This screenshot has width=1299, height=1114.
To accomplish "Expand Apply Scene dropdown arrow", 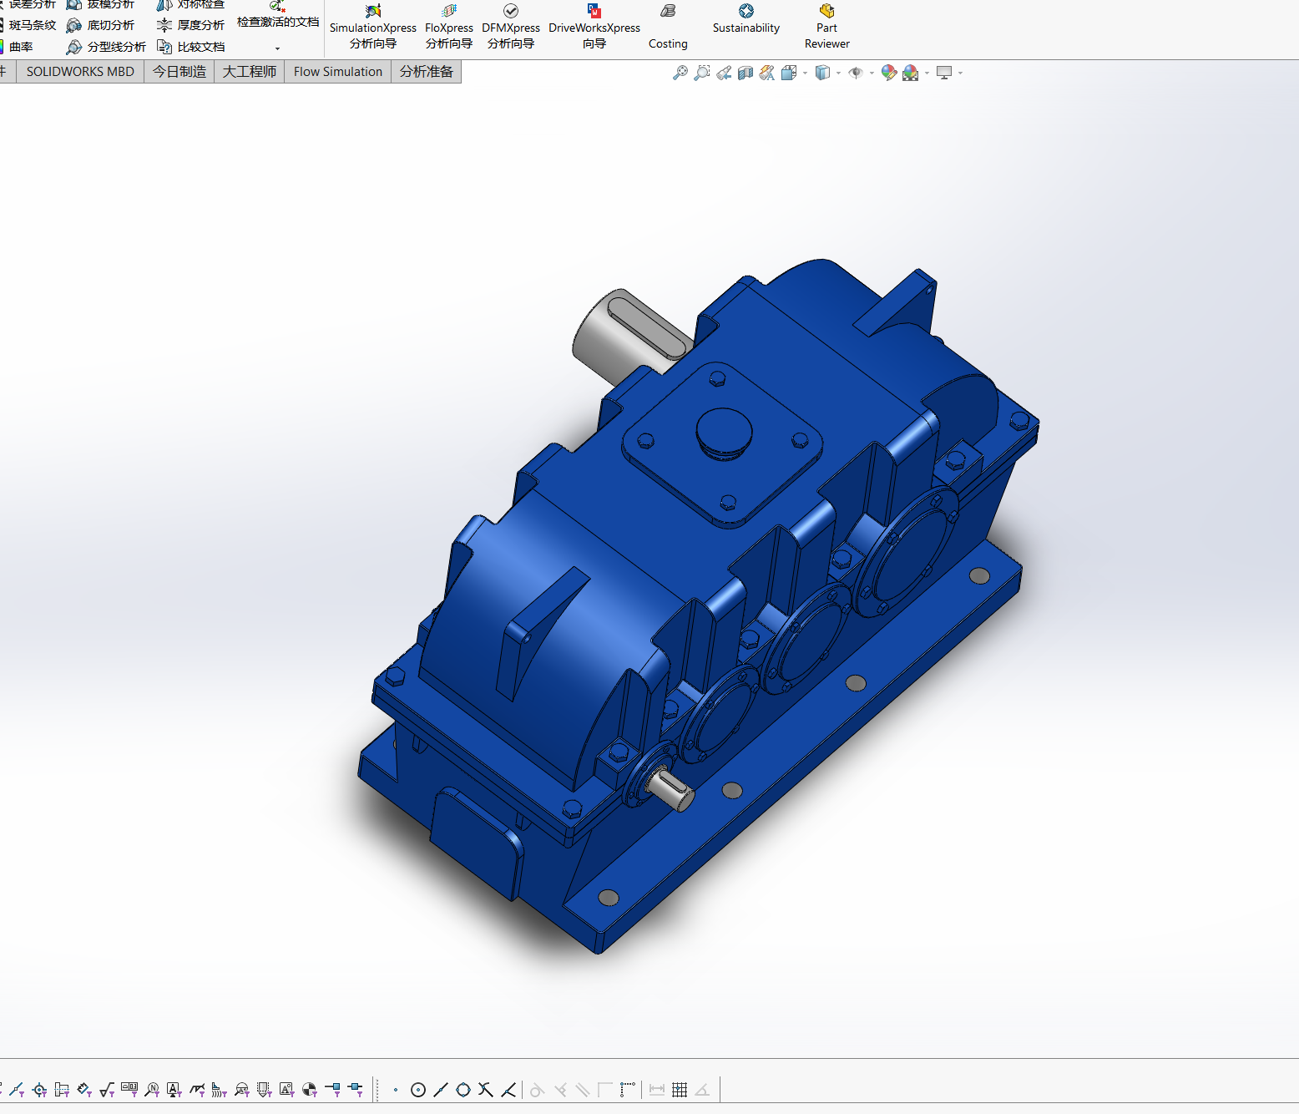I will tap(927, 73).
